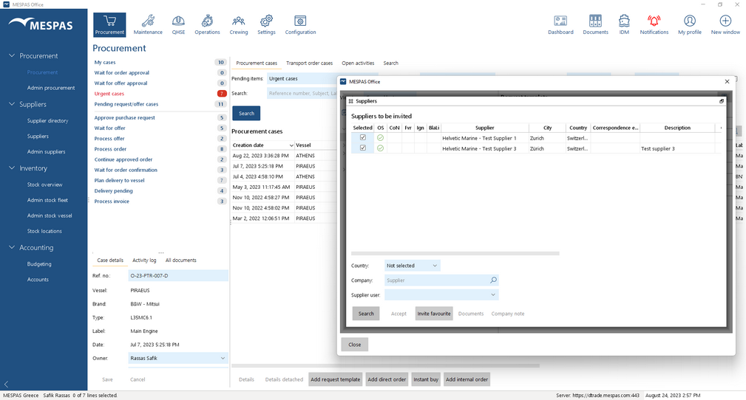Focus the Ref. no. field
Screen dimensions: 746x400
click(178, 275)
